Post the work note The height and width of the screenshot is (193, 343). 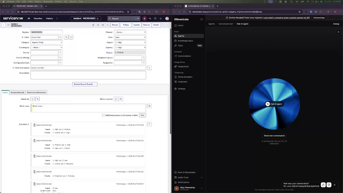pyautogui.click(x=142, y=115)
